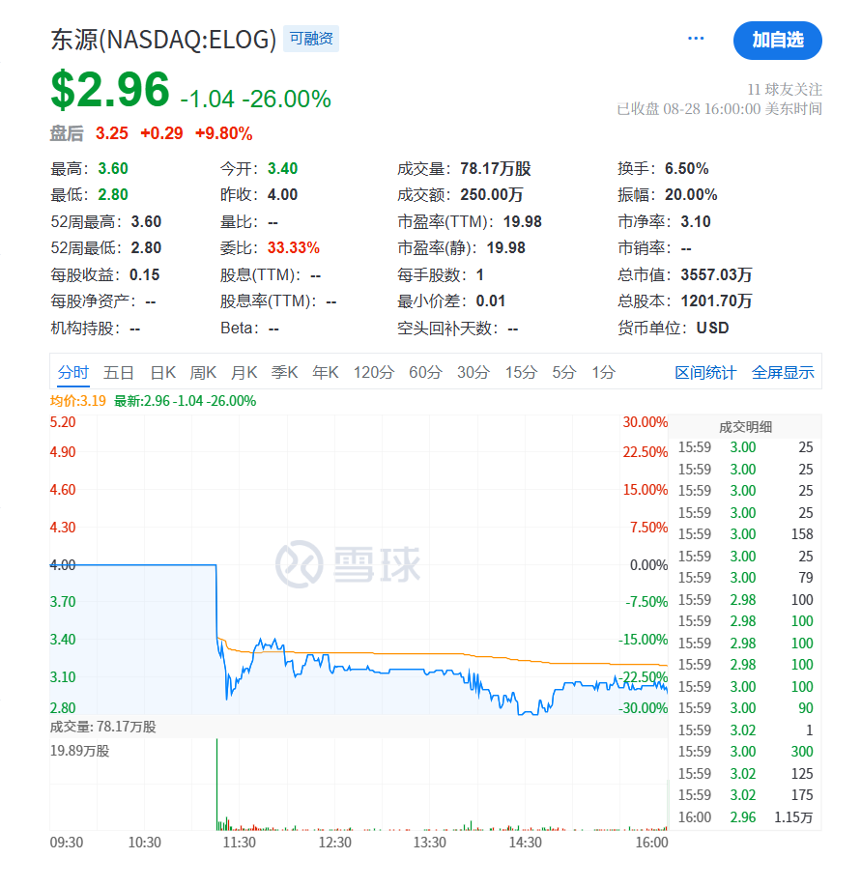Switch to the 120分 minute chart

pyautogui.click(x=374, y=372)
